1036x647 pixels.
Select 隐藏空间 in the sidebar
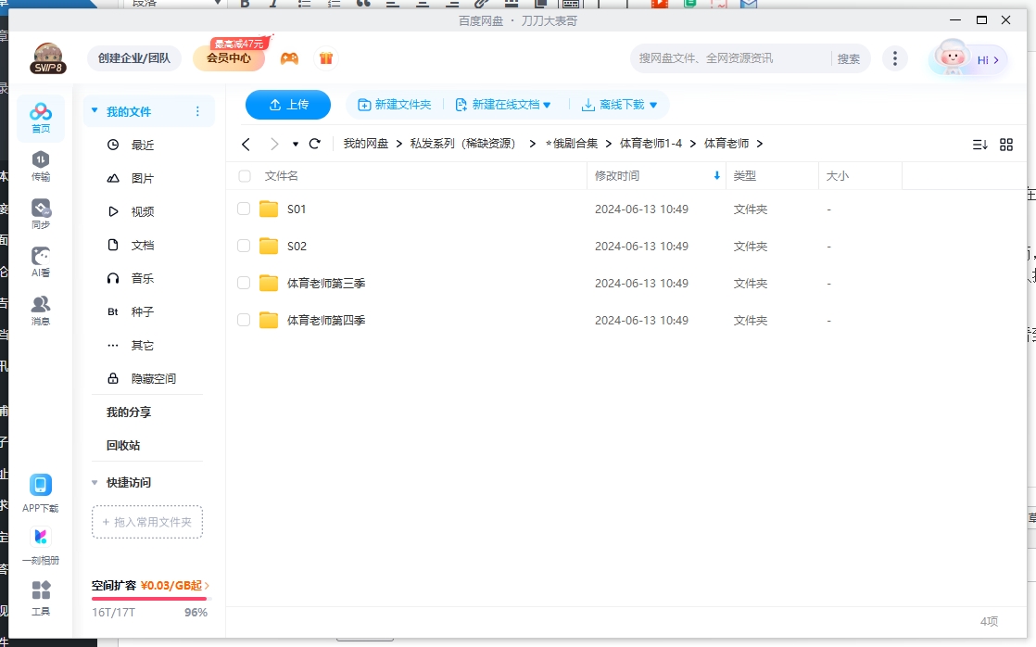click(x=154, y=378)
